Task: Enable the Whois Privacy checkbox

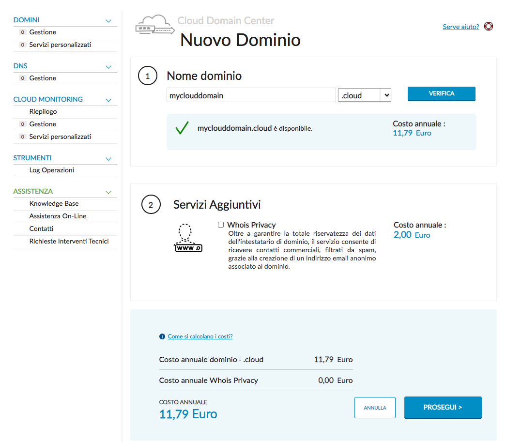Action: (x=221, y=224)
